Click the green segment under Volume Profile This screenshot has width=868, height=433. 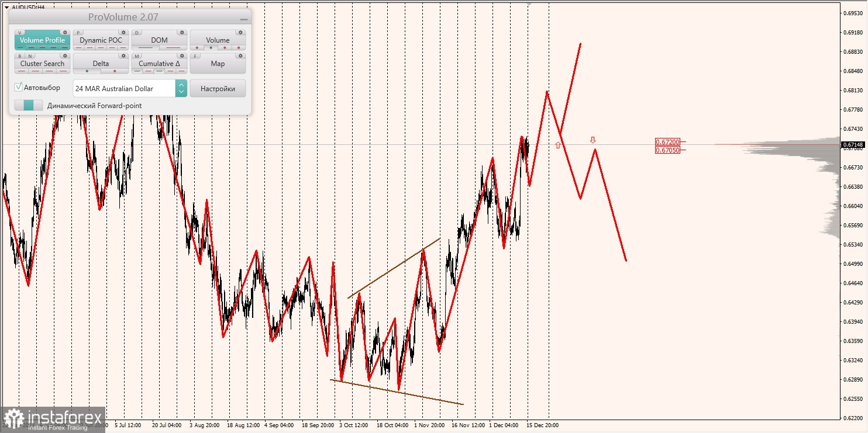point(21,47)
